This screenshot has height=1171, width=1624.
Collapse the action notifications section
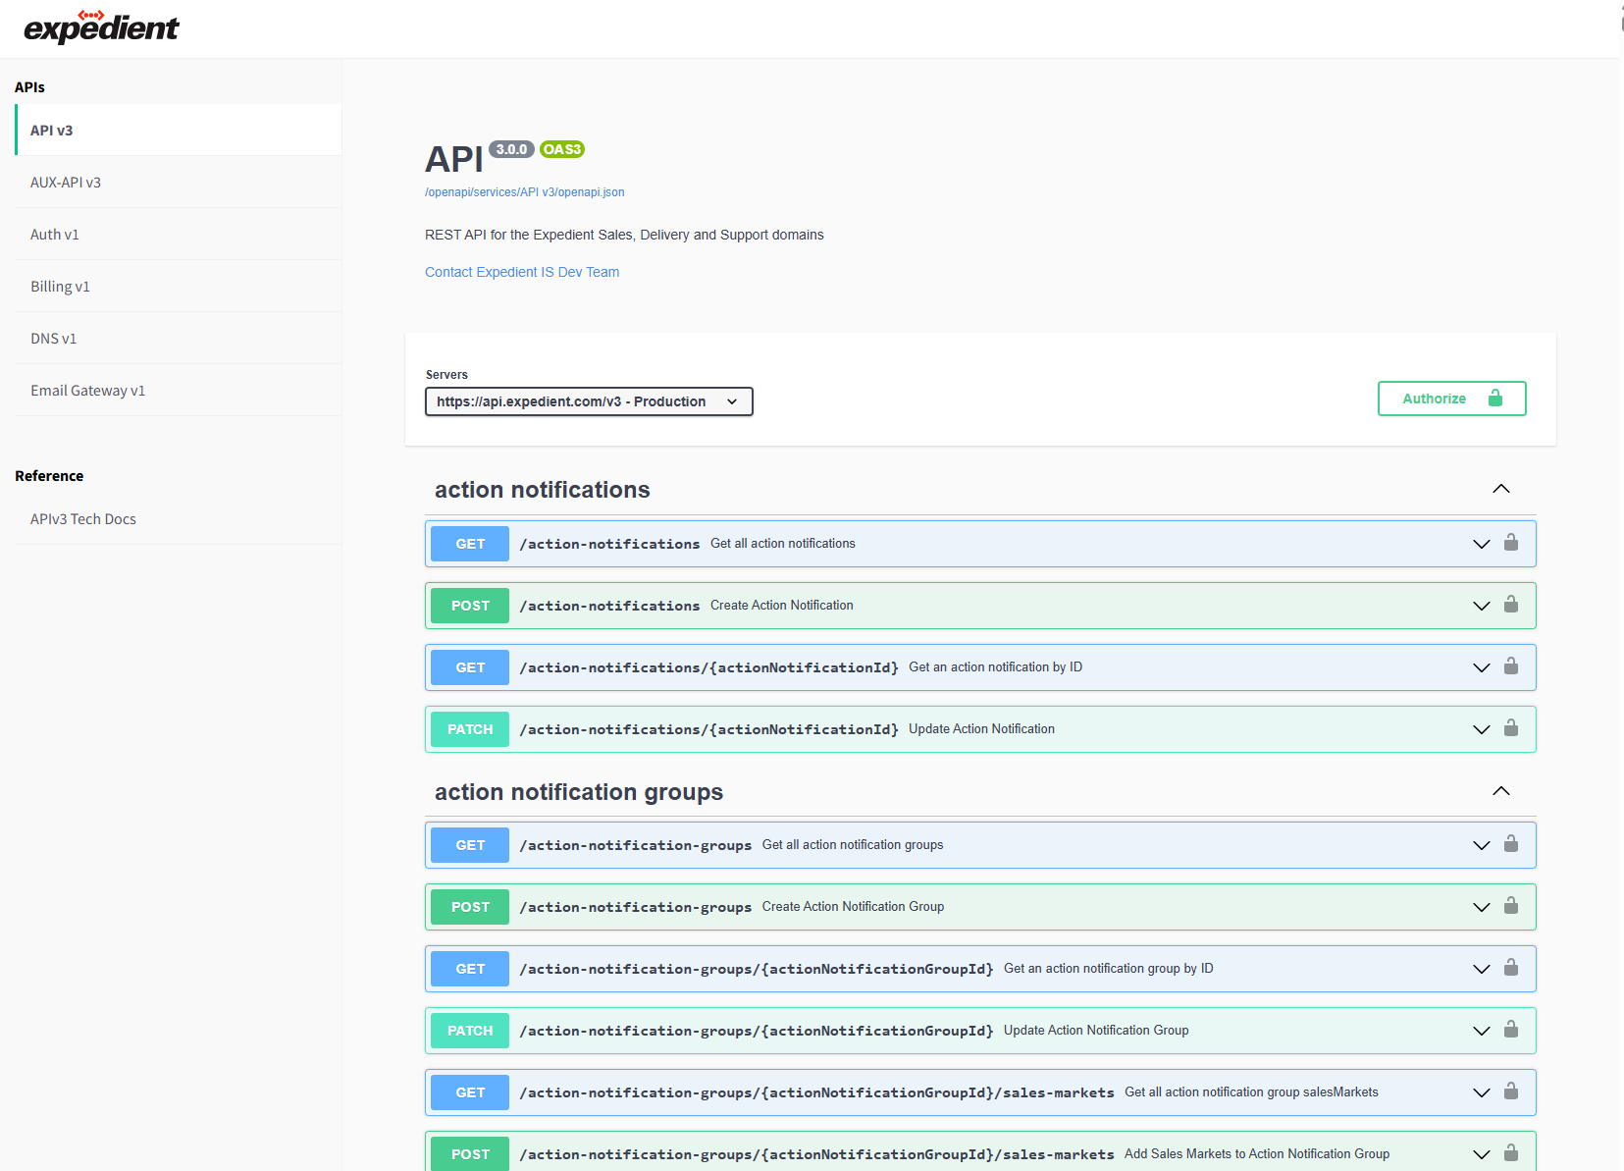tap(1500, 488)
